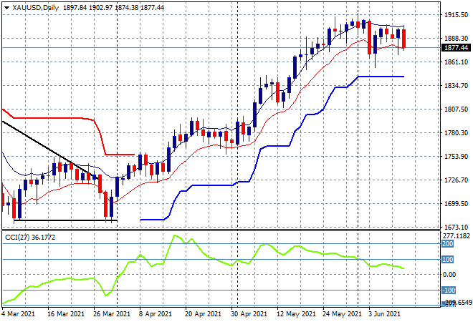Click the 1699.50 price axis label

pos(456,204)
